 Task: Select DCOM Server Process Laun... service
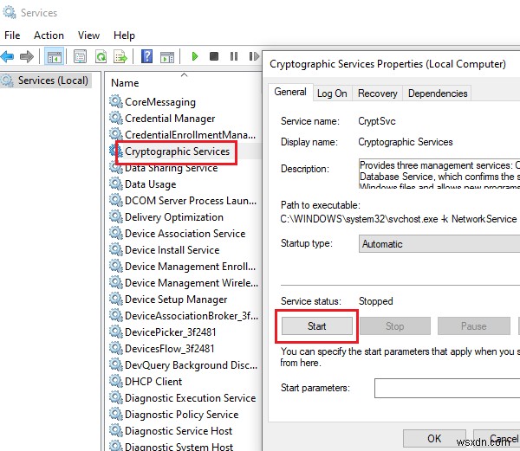click(191, 201)
